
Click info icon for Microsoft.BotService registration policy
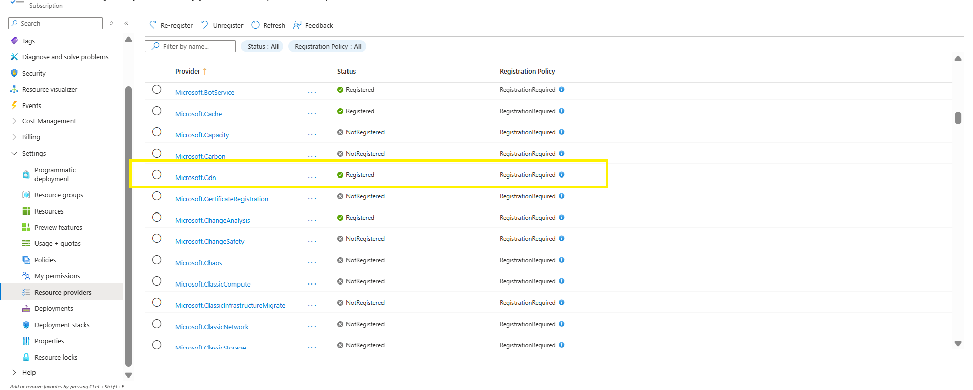pyautogui.click(x=562, y=89)
